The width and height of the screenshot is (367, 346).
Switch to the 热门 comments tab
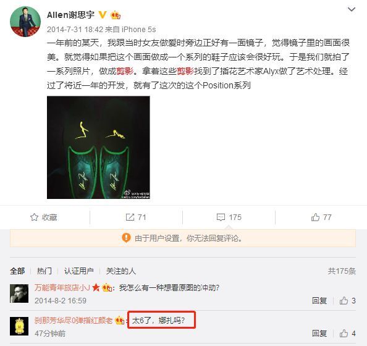44,271
